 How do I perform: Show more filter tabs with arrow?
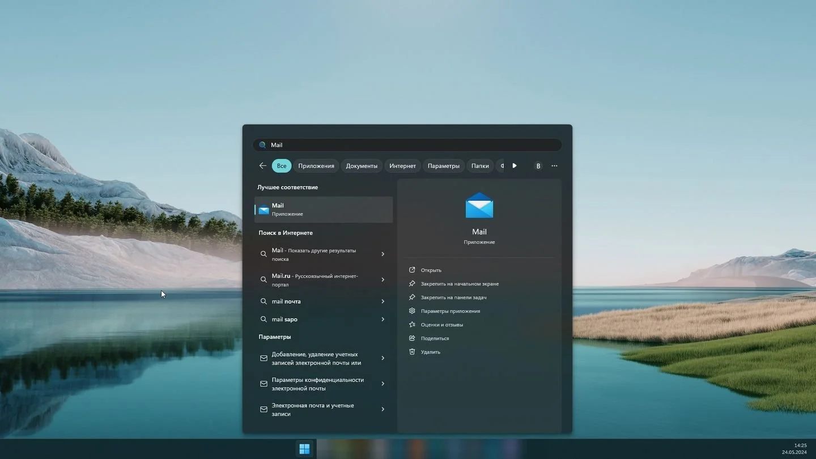515,166
